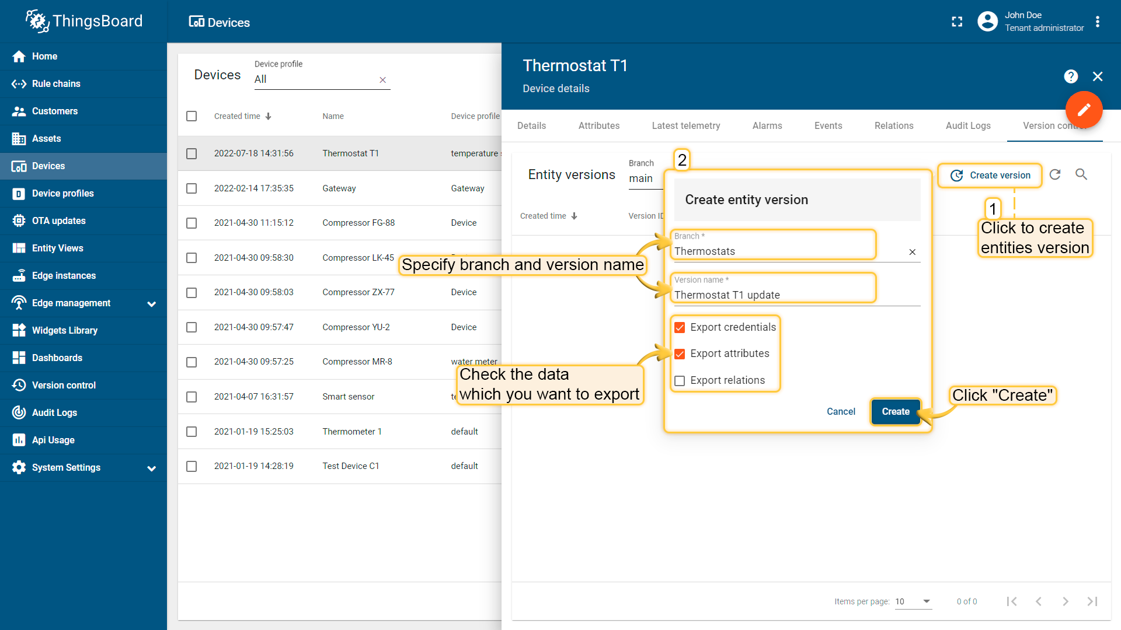Viewport: 1121px width, 630px height.
Task: Open Api Usage in the sidebar
Action: [x=83, y=440]
